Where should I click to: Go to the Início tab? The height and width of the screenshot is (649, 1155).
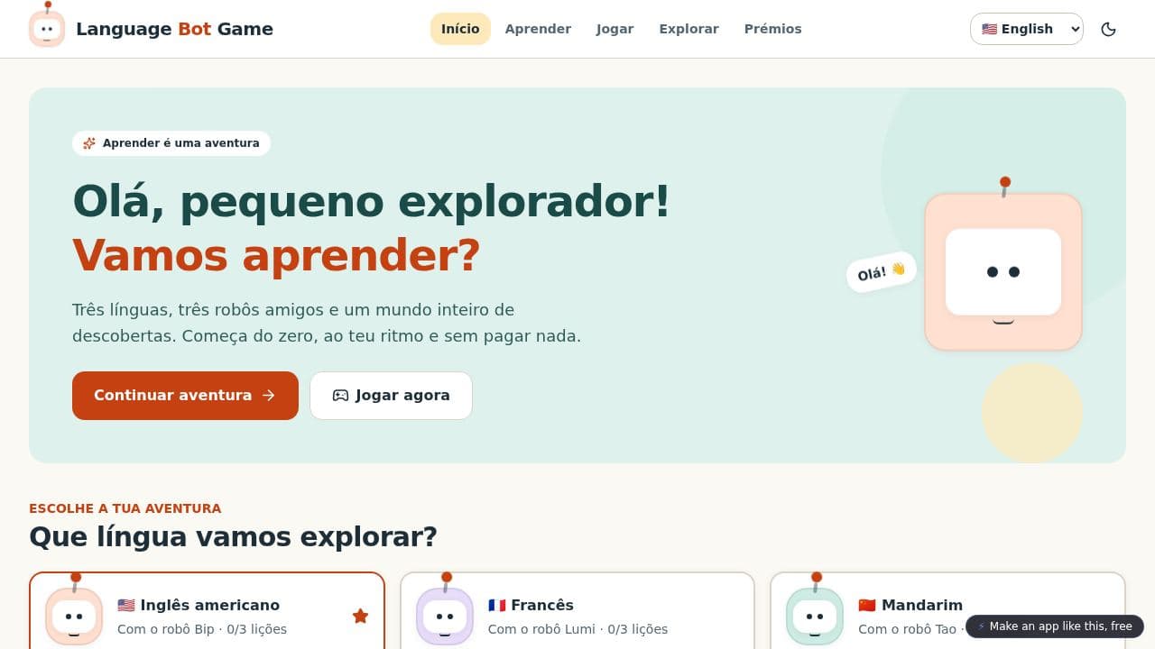pyautogui.click(x=460, y=29)
